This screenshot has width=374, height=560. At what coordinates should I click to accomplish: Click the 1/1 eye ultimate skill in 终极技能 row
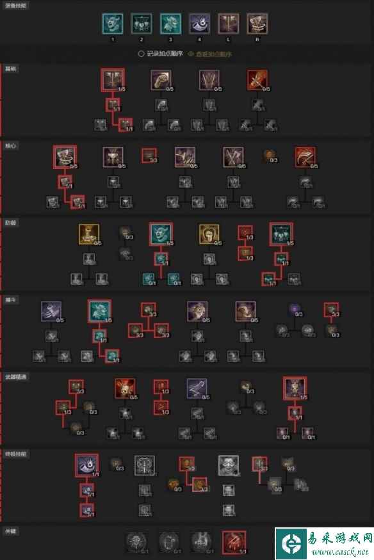click(87, 465)
